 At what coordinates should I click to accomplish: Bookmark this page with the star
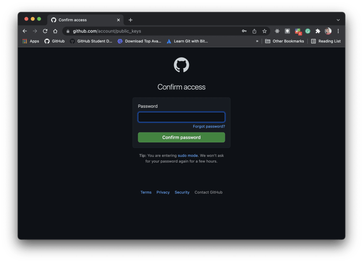click(x=264, y=31)
